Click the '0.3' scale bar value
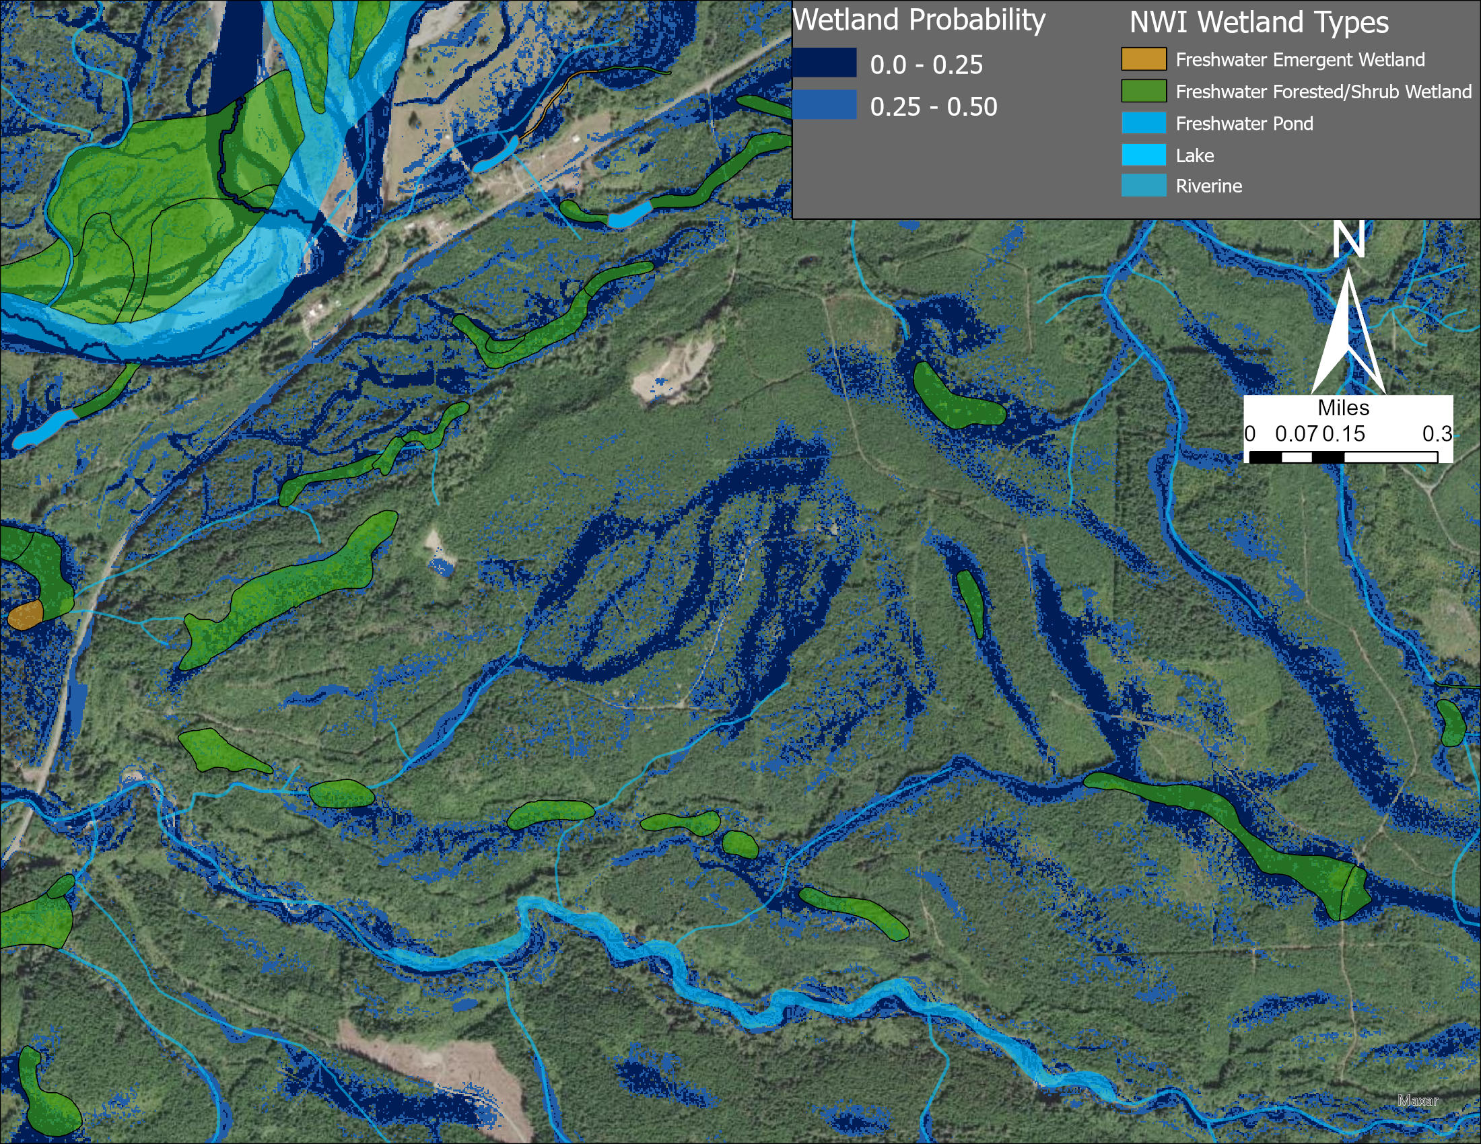Viewport: 1481px width, 1144px height. (1437, 434)
